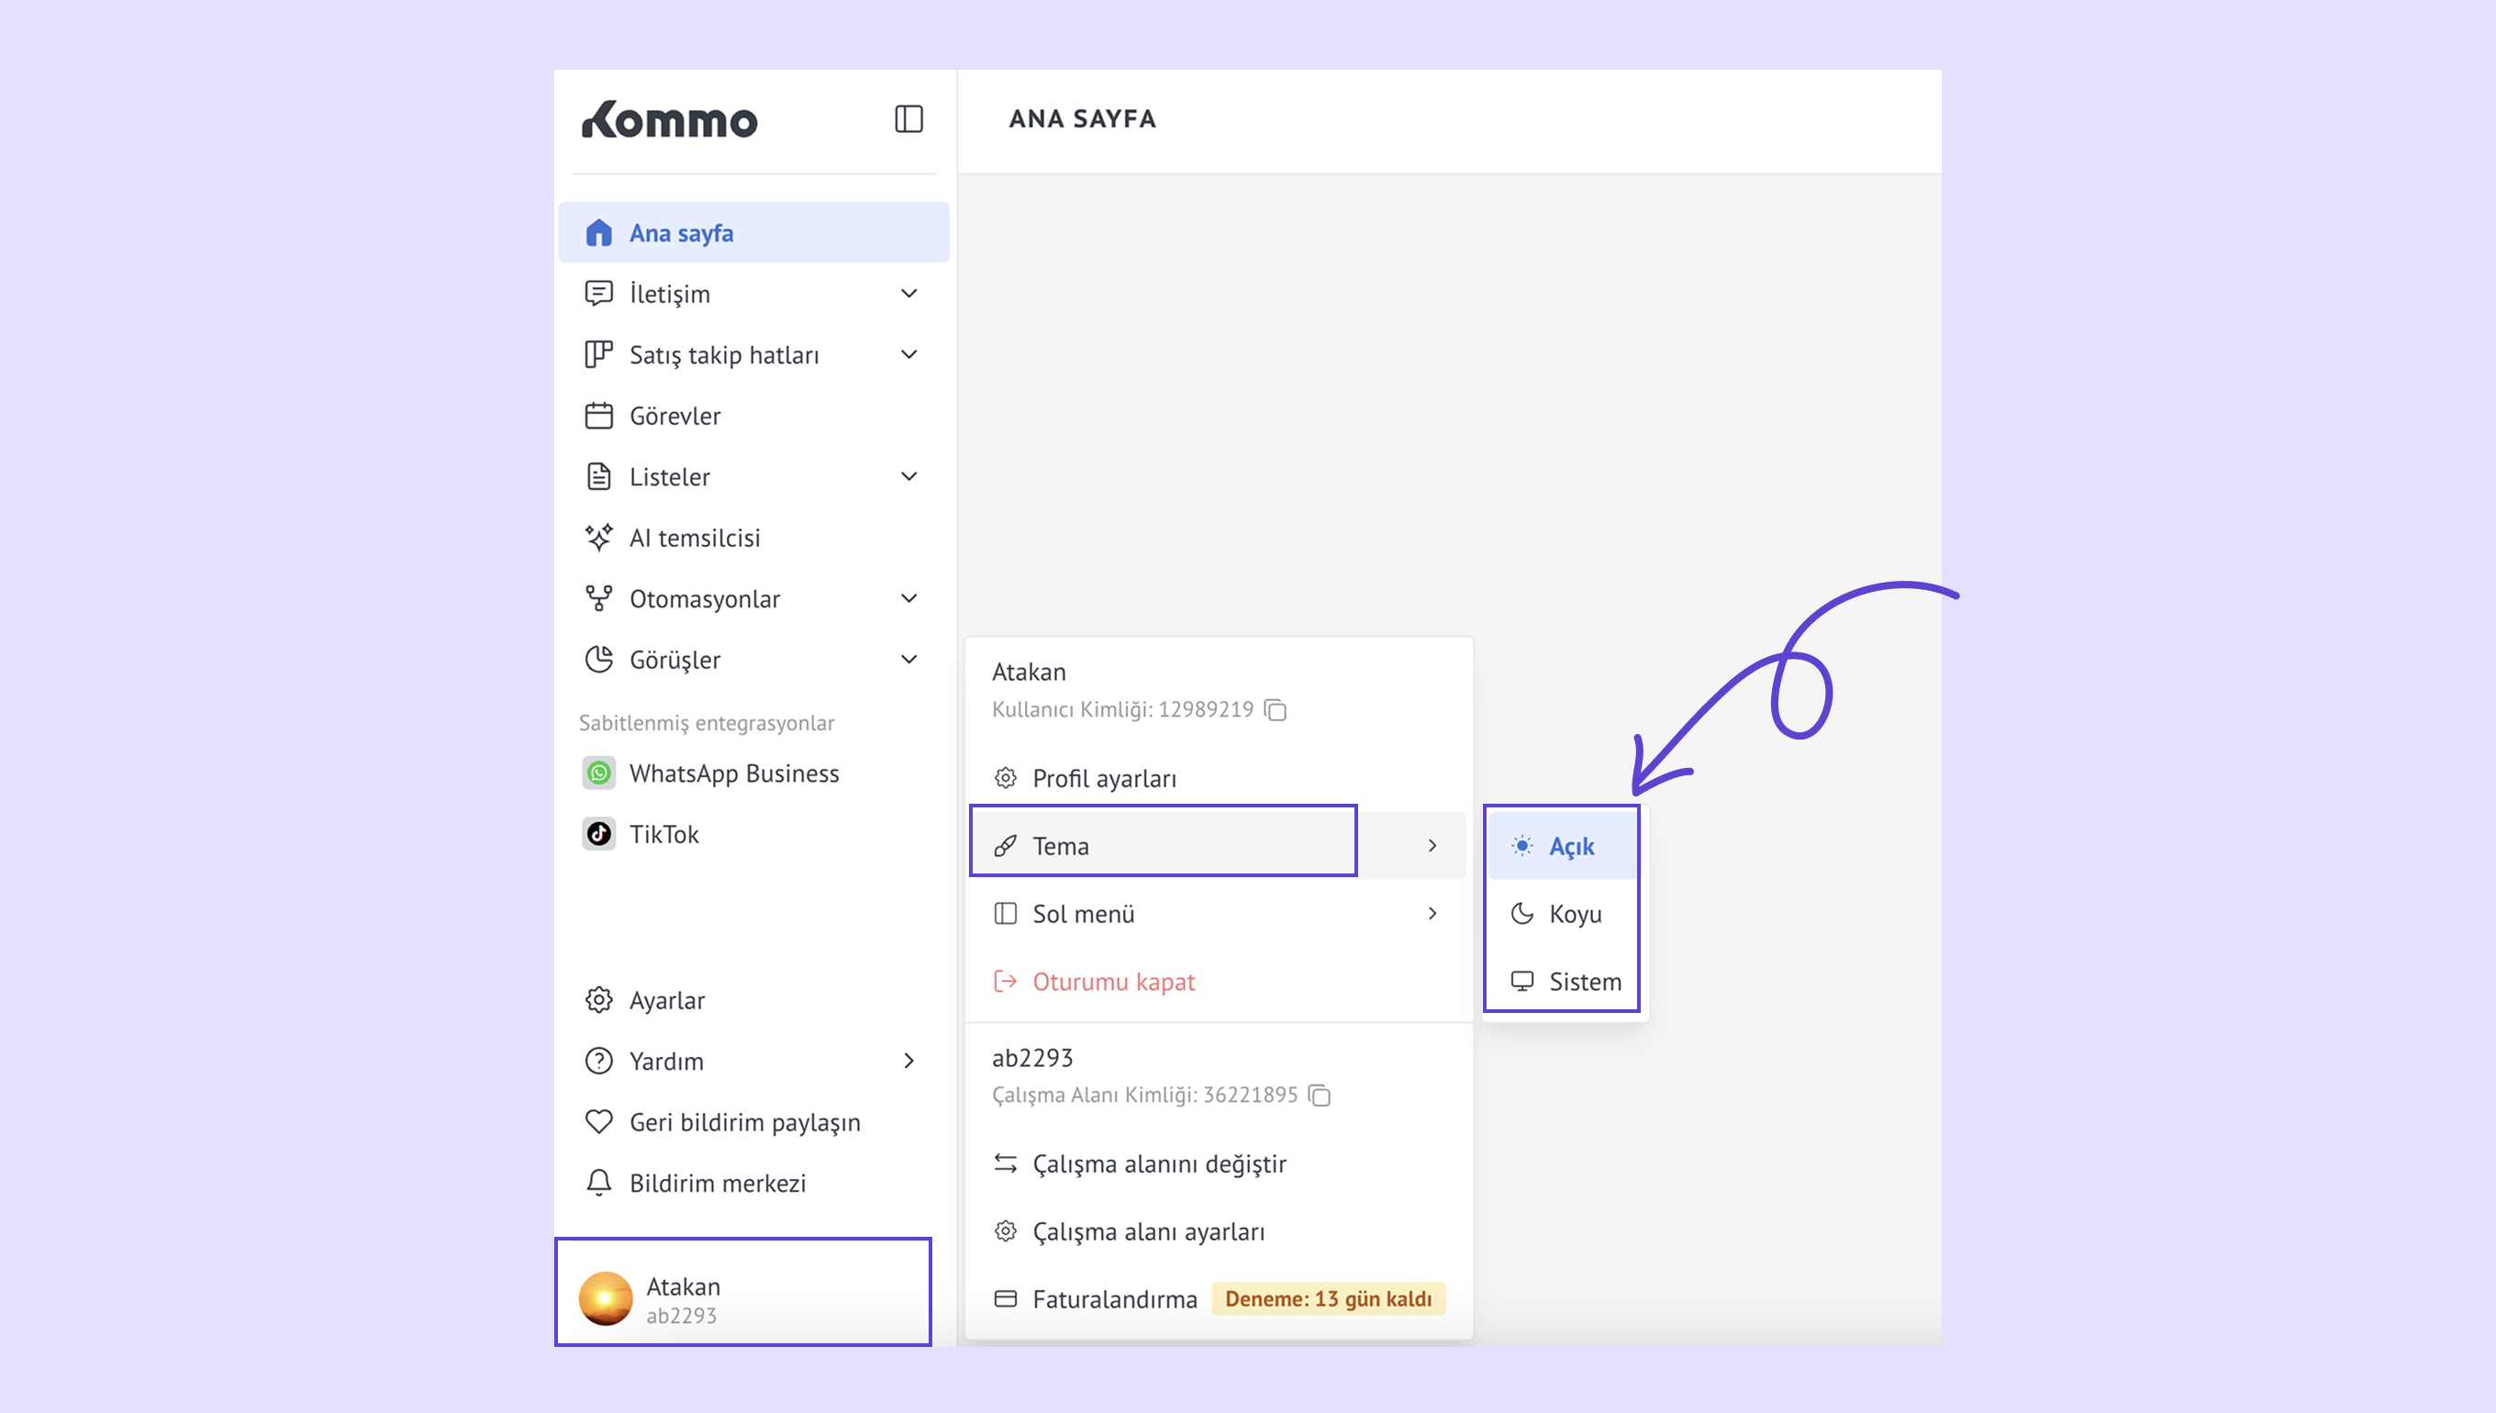Click Atakan profile avatar at bottom

[x=606, y=1298]
